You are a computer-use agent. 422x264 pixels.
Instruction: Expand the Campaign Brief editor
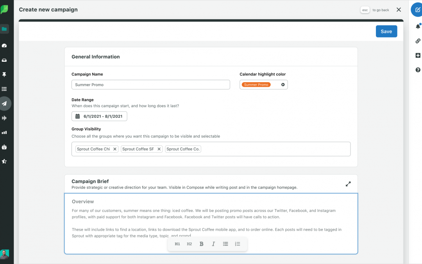pyautogui.click(x=348, y=184)
